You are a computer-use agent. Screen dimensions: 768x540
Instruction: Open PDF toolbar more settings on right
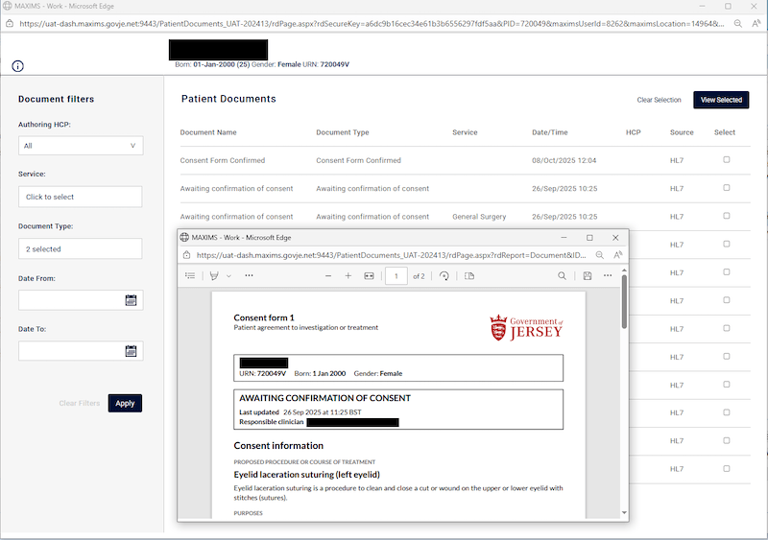[x=608, y=275]
